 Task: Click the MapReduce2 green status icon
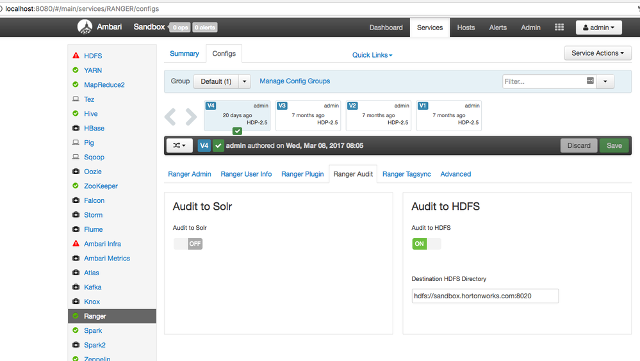76,84
